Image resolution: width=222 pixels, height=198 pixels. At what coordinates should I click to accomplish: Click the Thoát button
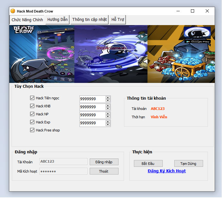104,171
